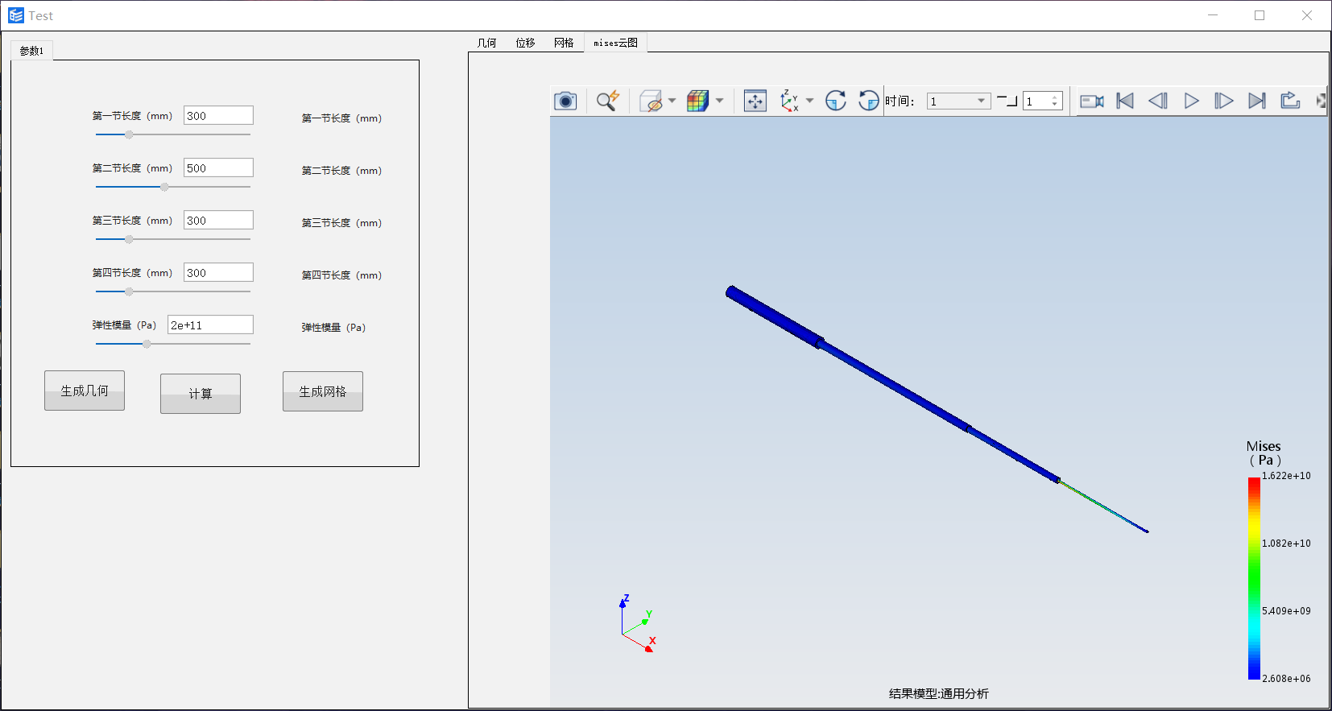Select the 参数1 tab
The height and width of the screenshot is (711, 1332).
[32, 51]
